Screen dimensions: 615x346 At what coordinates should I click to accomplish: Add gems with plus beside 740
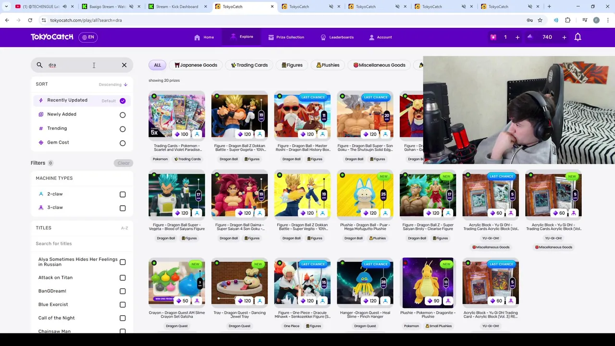click(564, 37)
